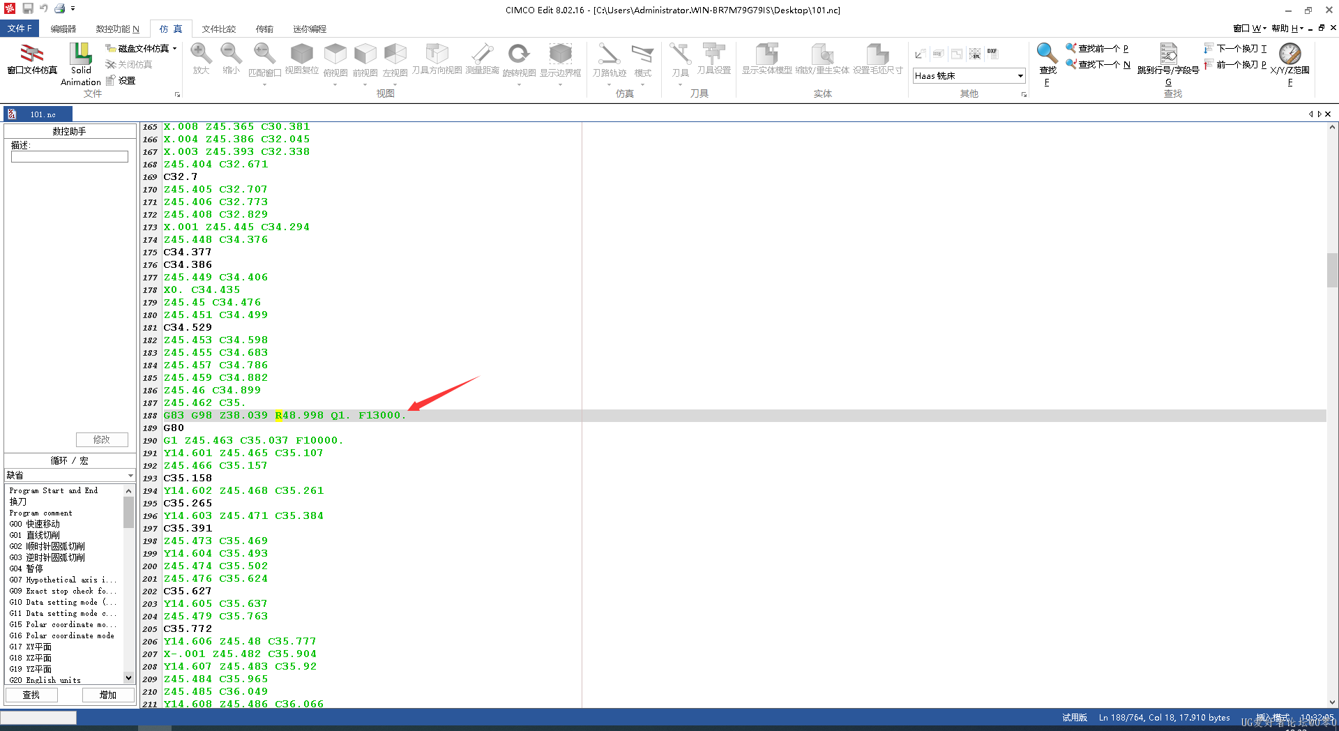Screen dimensions: 1339x731
Task: Click the 修改 button in 数控助手
Action: click(x=102, y=439)
